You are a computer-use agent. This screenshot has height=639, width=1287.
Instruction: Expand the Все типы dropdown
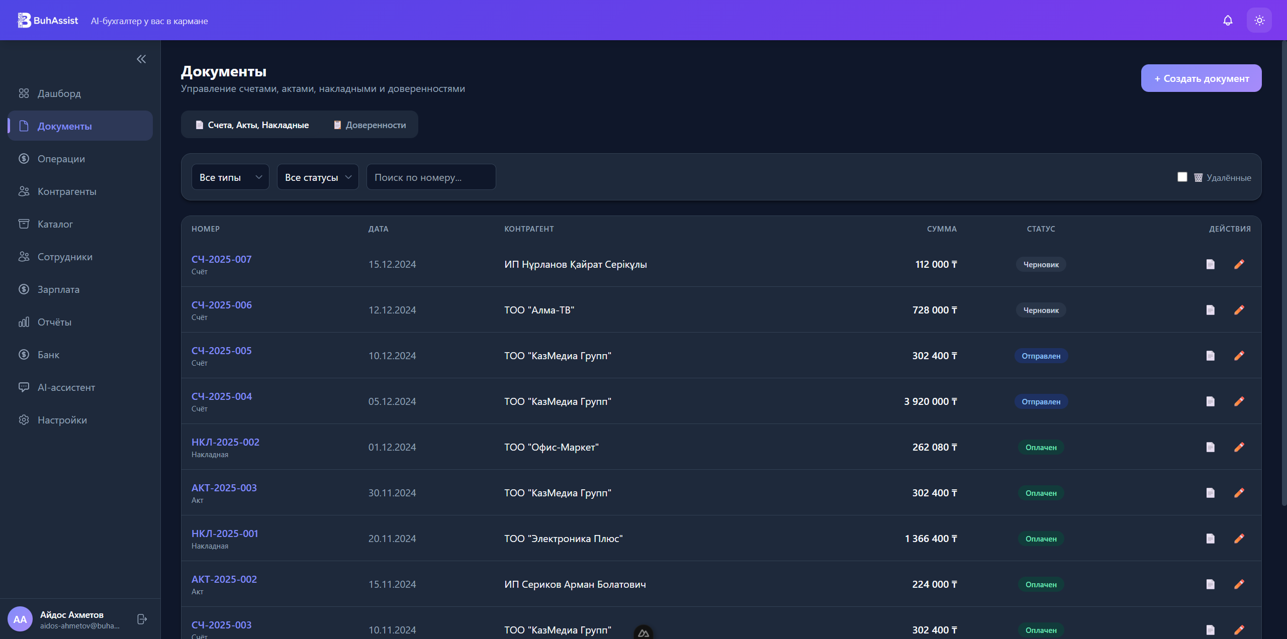[230, 177]
